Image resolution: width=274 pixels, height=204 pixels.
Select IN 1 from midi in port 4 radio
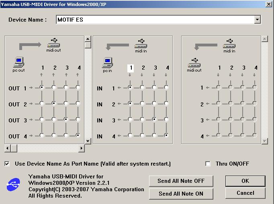[166, 87]
